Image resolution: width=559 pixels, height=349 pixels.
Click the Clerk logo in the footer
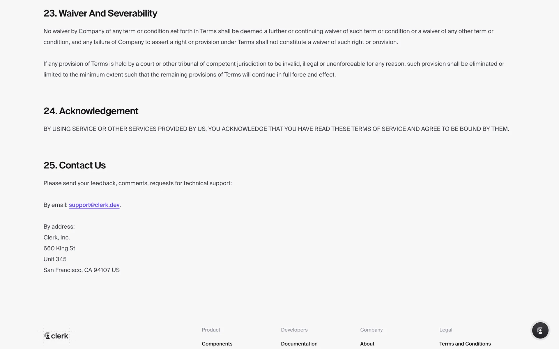click(x=56, y=336)
